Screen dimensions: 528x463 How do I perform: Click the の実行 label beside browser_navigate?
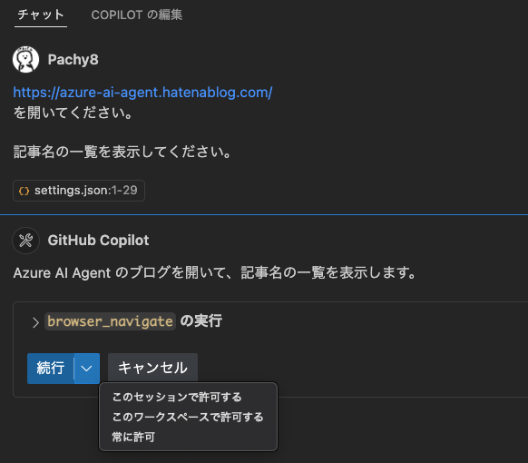pyautogui.click(x=201, y=320)
